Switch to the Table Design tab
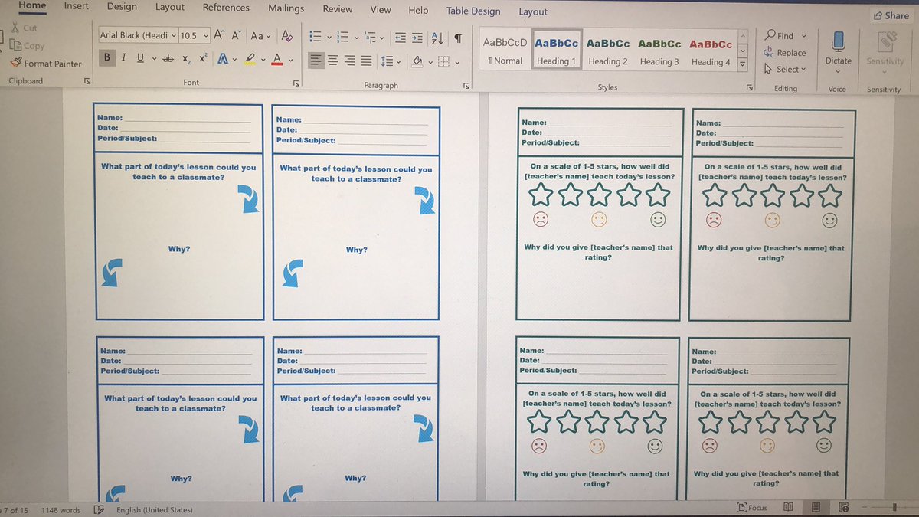The height and width of the screenshot is (517, 919). coord(473,11)
